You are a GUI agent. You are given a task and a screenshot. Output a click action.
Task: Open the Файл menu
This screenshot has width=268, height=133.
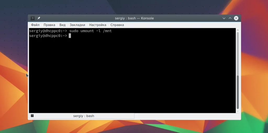35,25
